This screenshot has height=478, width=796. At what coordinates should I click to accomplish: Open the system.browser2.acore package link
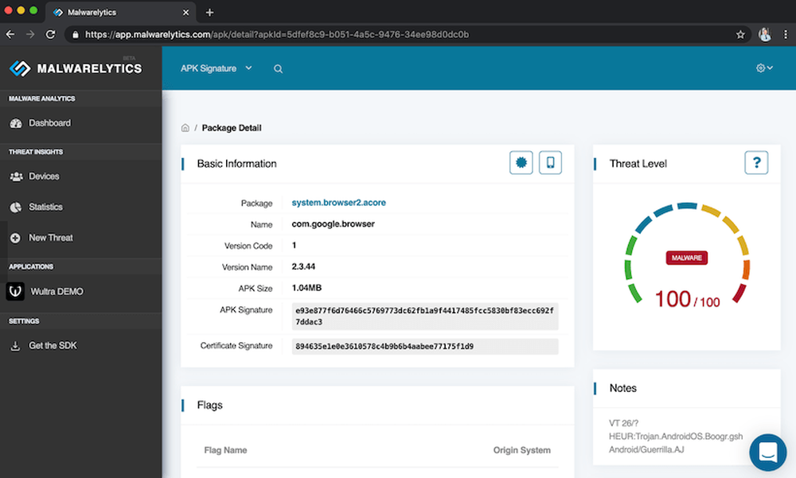(x=338, y=202)
